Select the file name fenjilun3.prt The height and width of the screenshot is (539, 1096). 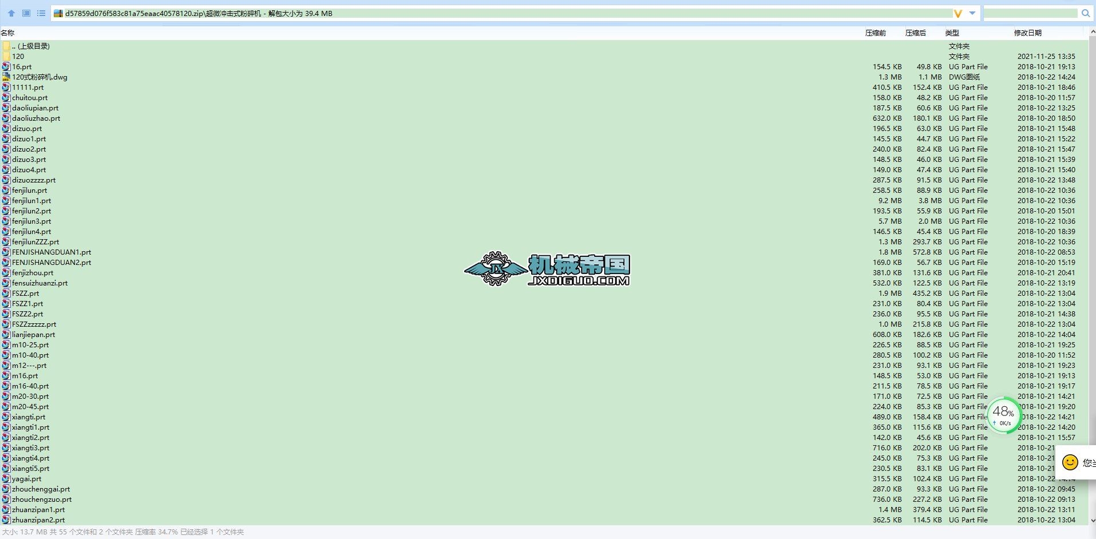(x=31, y=221)
